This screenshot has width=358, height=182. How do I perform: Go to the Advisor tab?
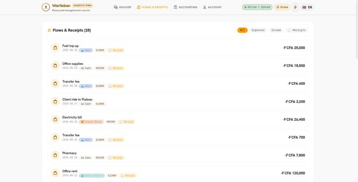pyautogui.click(x=123, y=7)
